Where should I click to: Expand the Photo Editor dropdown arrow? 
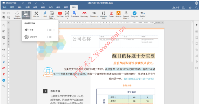[x=54, y=18]
